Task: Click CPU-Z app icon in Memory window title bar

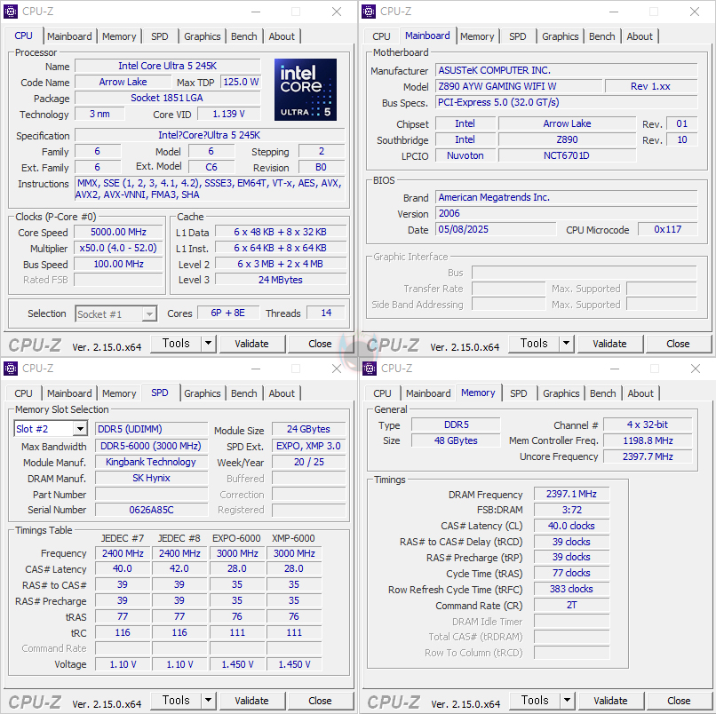Action: click(x=370, y=368)
